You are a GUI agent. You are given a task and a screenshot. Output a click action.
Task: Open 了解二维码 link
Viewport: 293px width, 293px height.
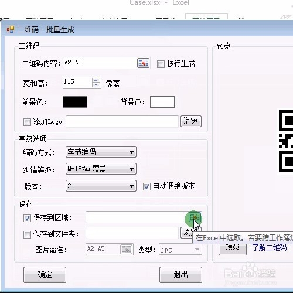pos(270,247)
